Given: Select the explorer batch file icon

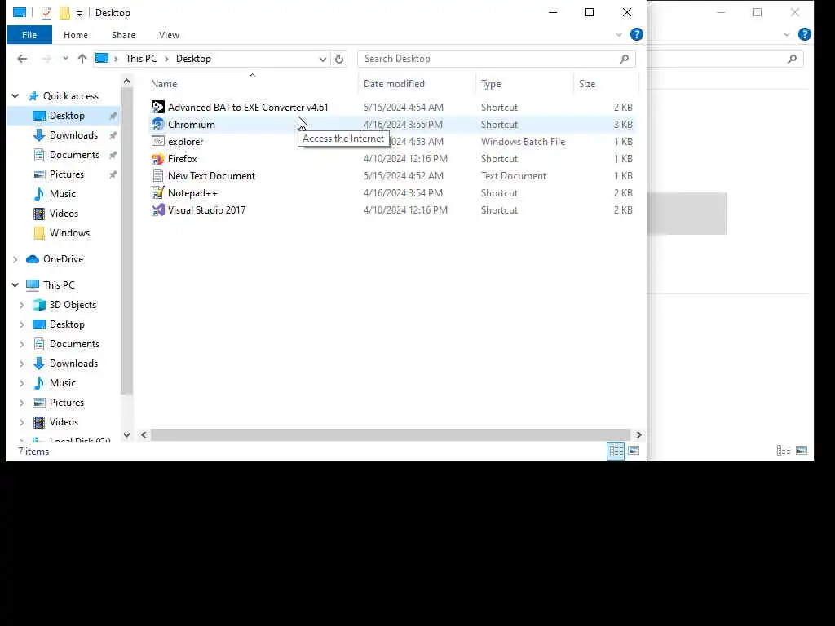Looking at the screenshot, I should tap(157, 141).
